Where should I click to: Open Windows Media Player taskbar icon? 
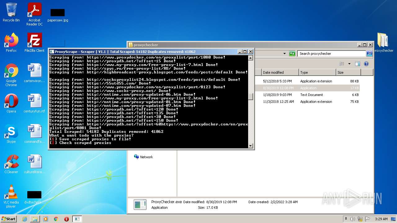click(x=46, y=219)
